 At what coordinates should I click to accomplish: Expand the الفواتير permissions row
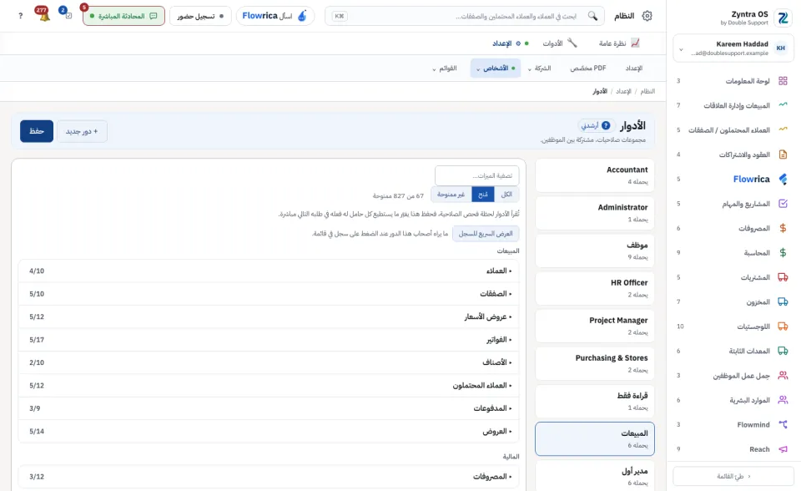tap(269, 340)
